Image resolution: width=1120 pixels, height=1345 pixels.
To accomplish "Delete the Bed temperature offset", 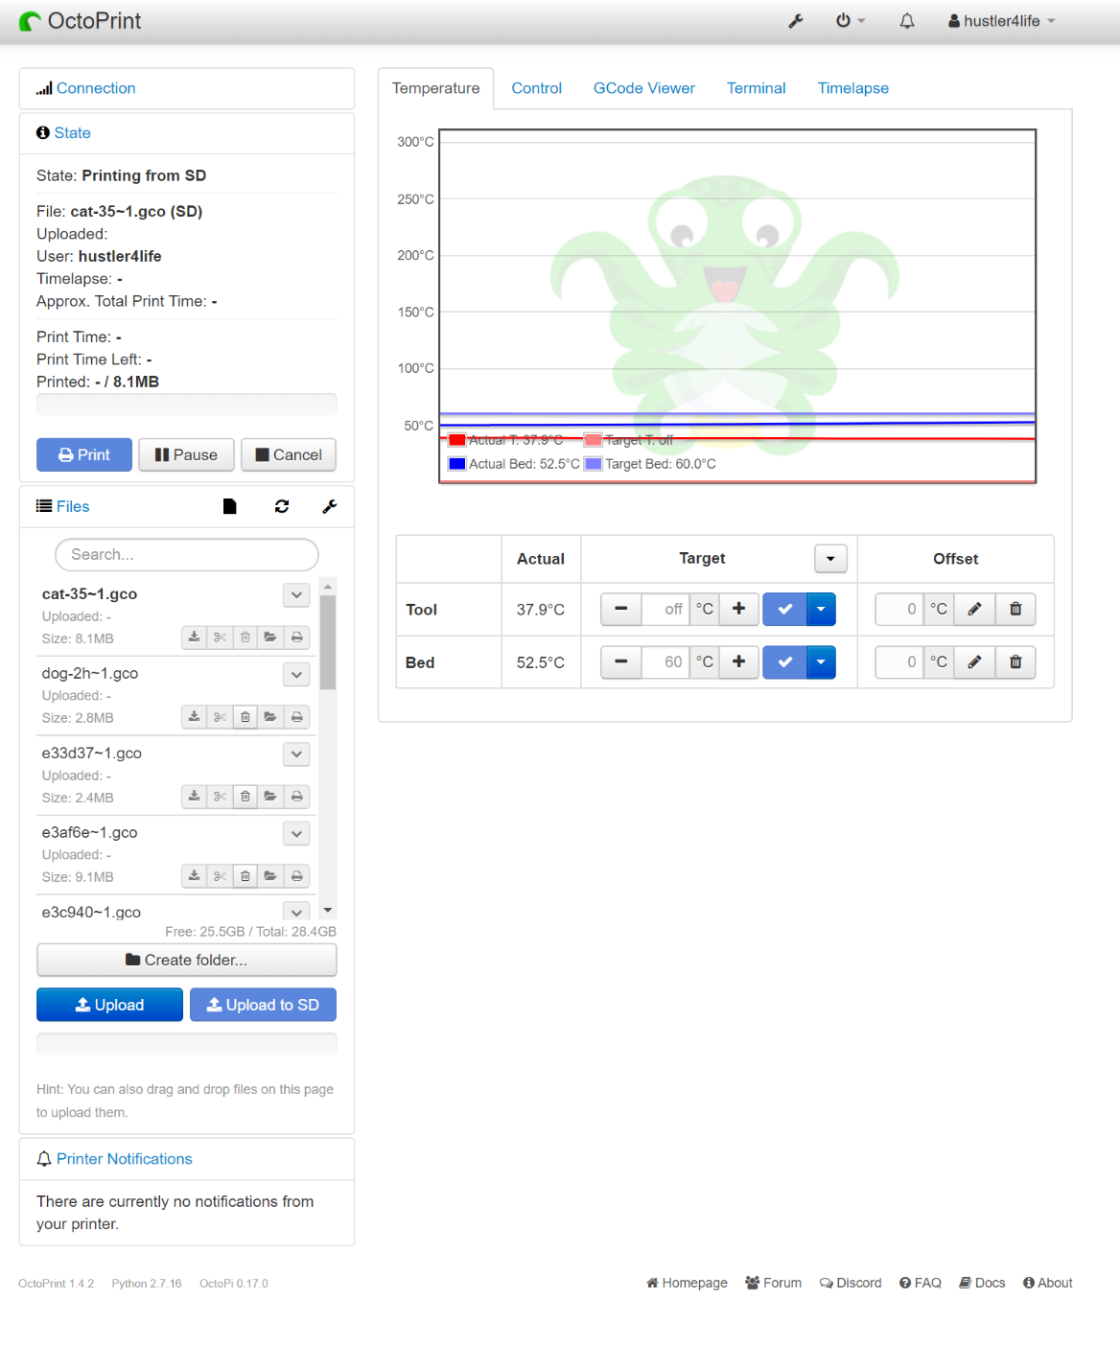I will coord(1015,661).
